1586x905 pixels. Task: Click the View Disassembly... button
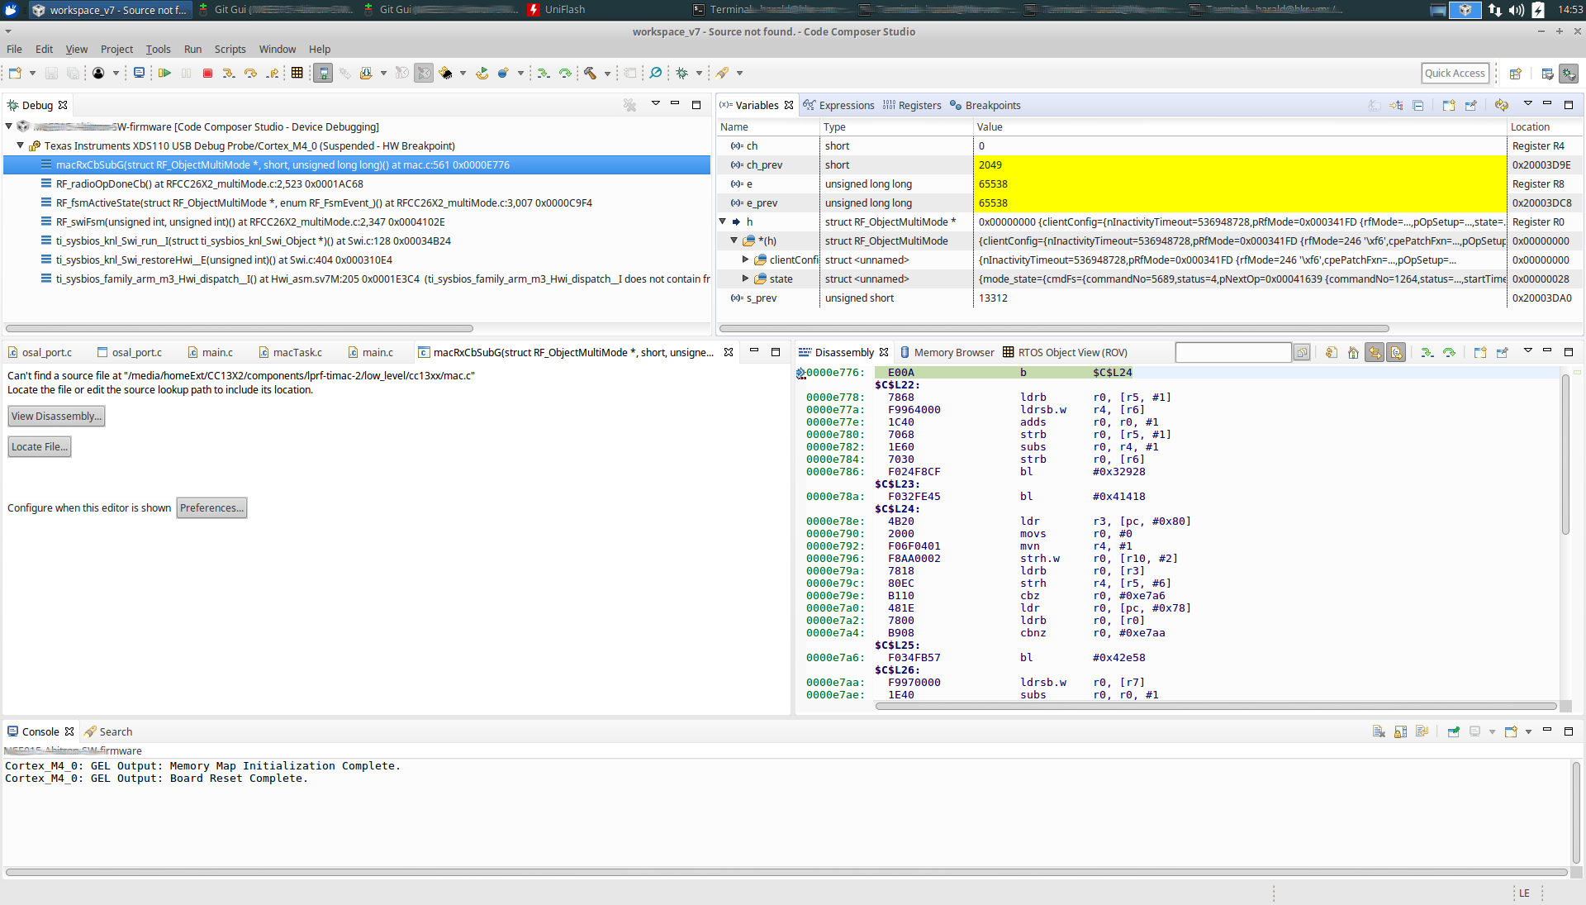(x=56, y=417)
